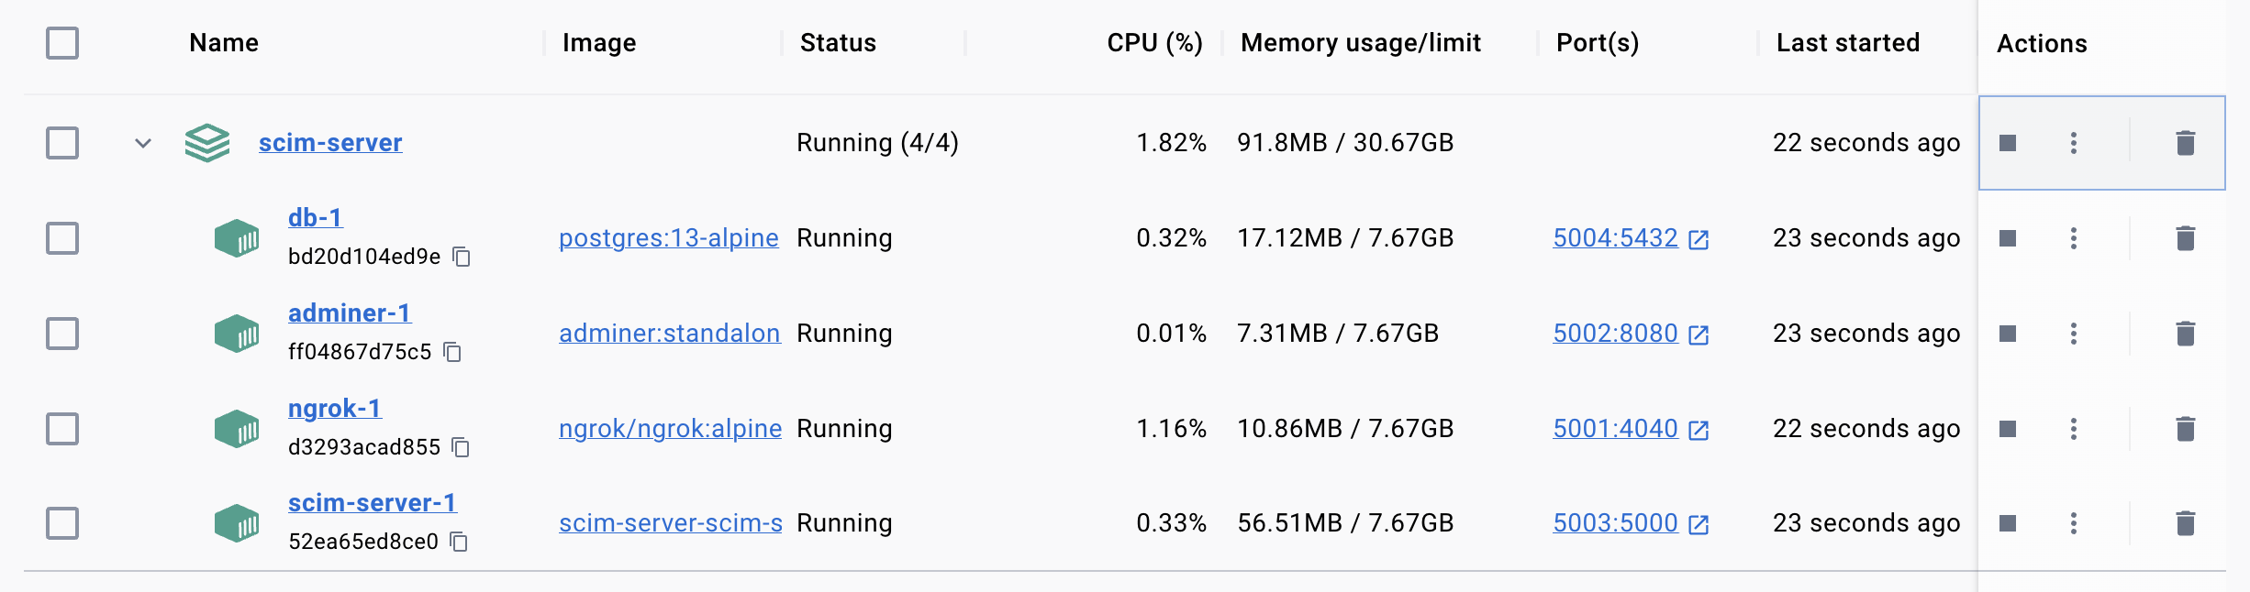Open the more actions menu for scim-server-1
Screen dimensions: 2250x592
point(2073,523)
